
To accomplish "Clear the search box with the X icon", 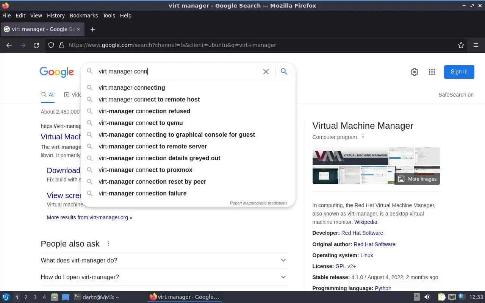I will tap(266, 72).
